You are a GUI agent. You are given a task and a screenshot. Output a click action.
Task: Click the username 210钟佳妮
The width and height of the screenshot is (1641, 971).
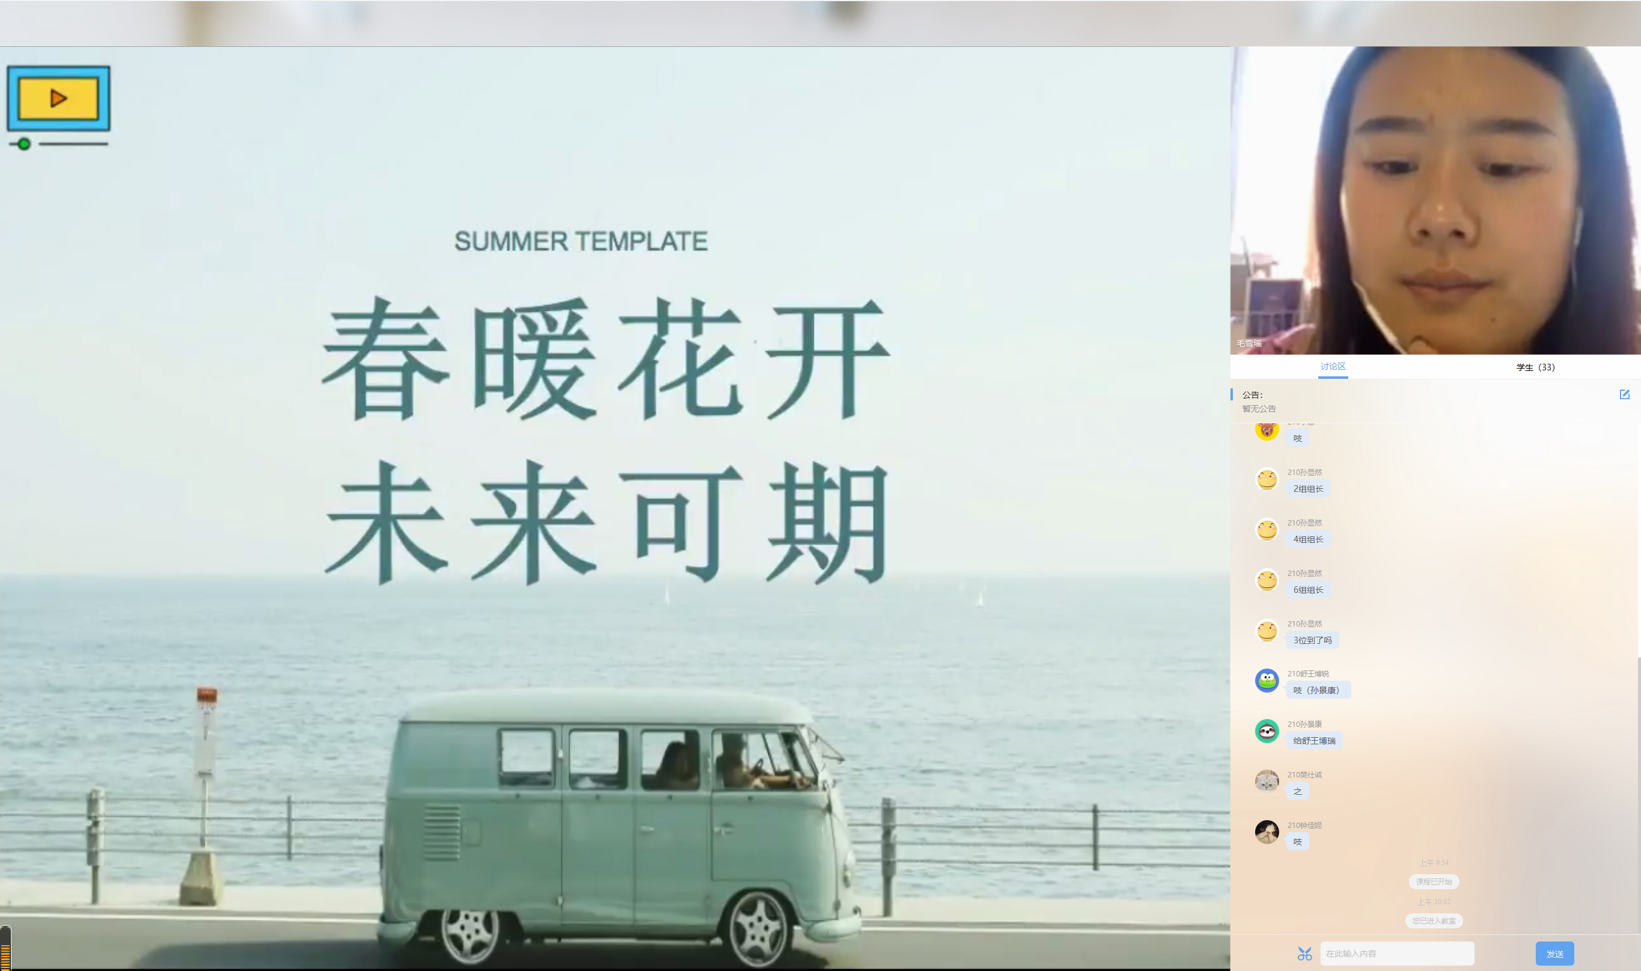coord(1304,825)
